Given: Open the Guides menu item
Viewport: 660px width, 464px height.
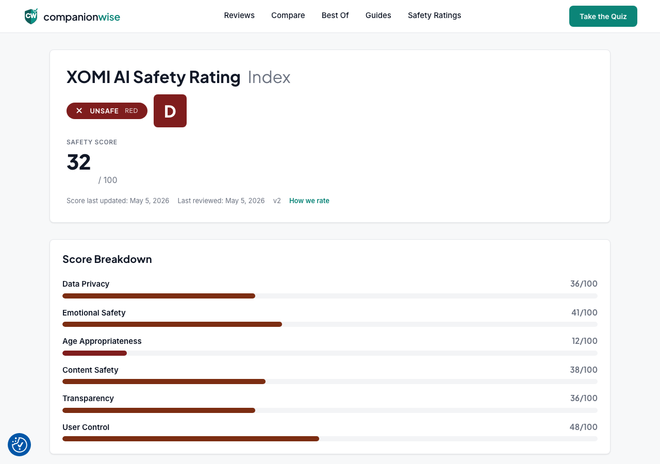Looking at the screenshot, I should click(378, 15).
